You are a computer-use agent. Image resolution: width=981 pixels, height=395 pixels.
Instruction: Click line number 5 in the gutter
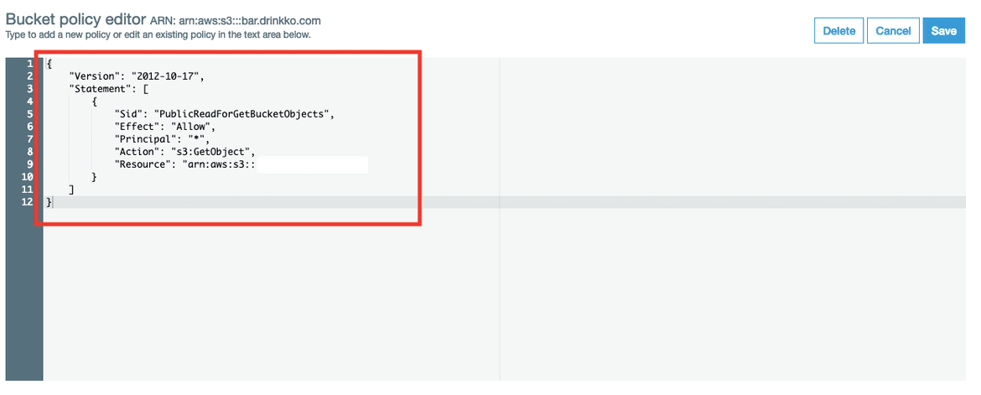pyautogui.click(x=31, y=114)
